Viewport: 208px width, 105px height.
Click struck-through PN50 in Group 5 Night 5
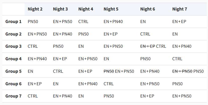109,71
